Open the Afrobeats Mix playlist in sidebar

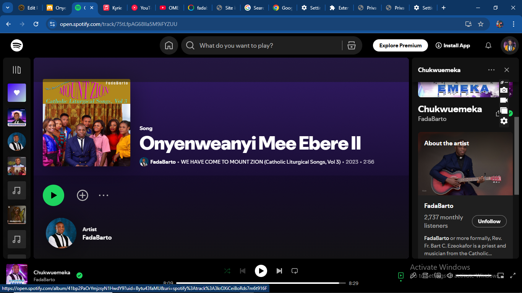(17, 215)
